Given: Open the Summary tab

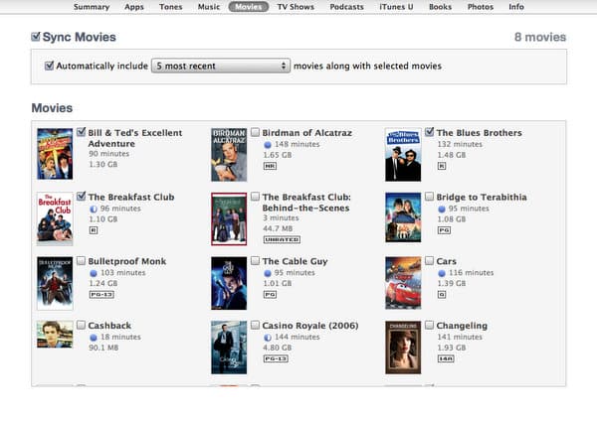Looking at the screenshot, I should point(92,7).
